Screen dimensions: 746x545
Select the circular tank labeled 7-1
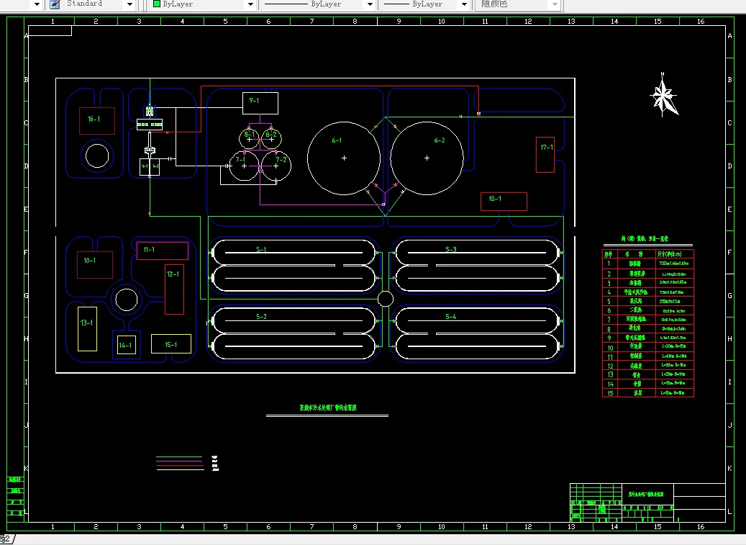(x=244, y=166)
